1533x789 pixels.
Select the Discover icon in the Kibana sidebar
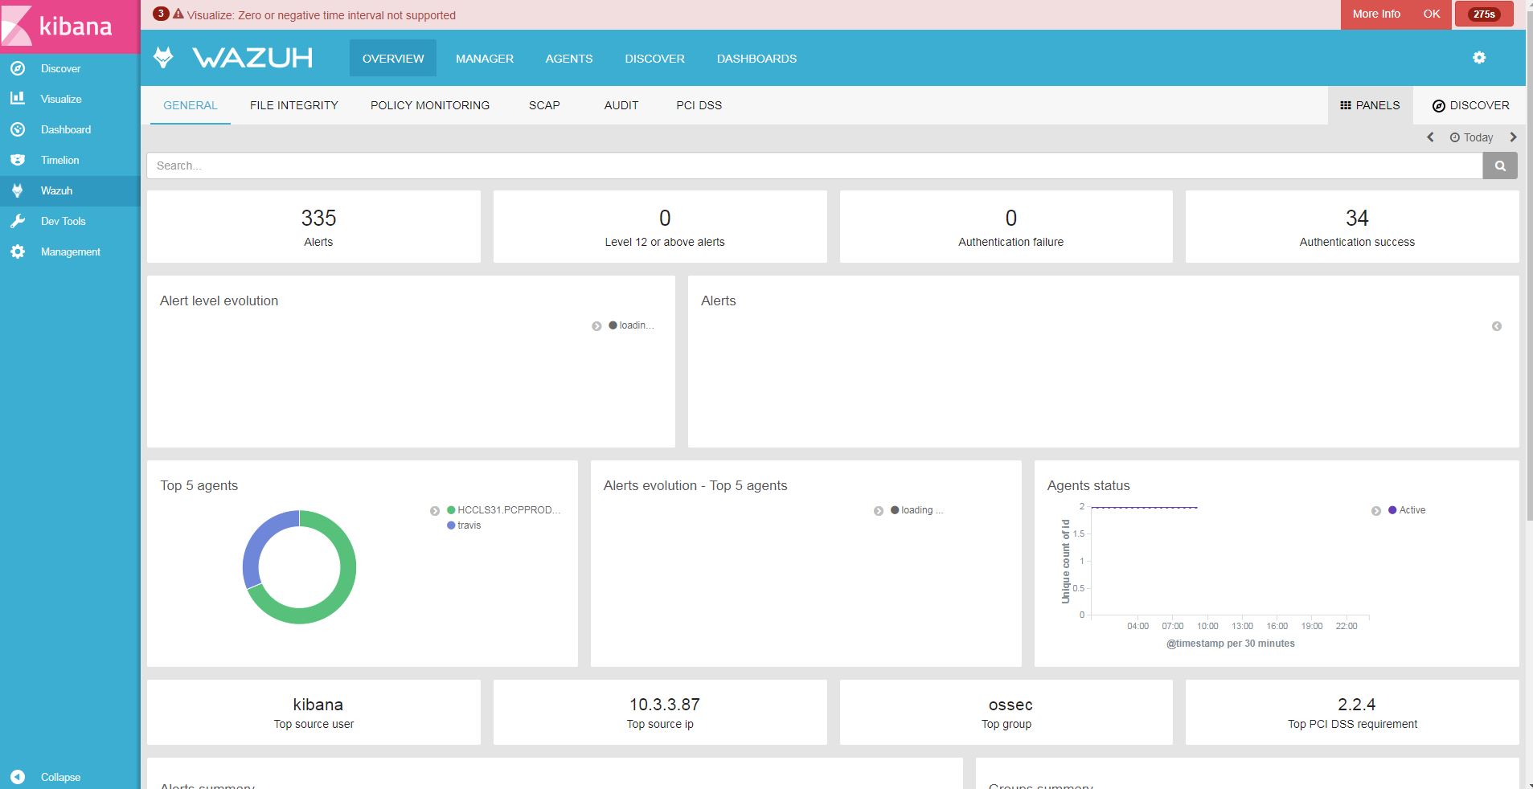18,68
